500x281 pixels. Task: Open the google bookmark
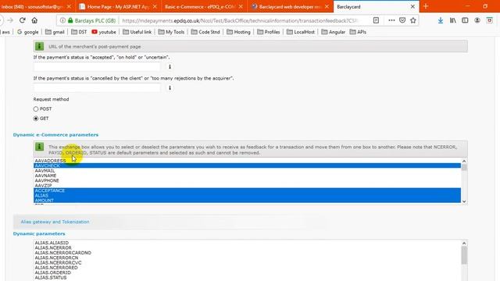28,32
